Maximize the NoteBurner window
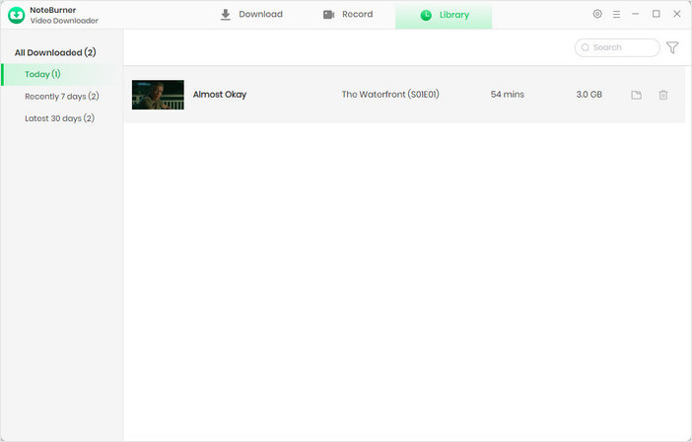This screenshot has width=692, height=442. pyautogui.click(x=656, y=15)
